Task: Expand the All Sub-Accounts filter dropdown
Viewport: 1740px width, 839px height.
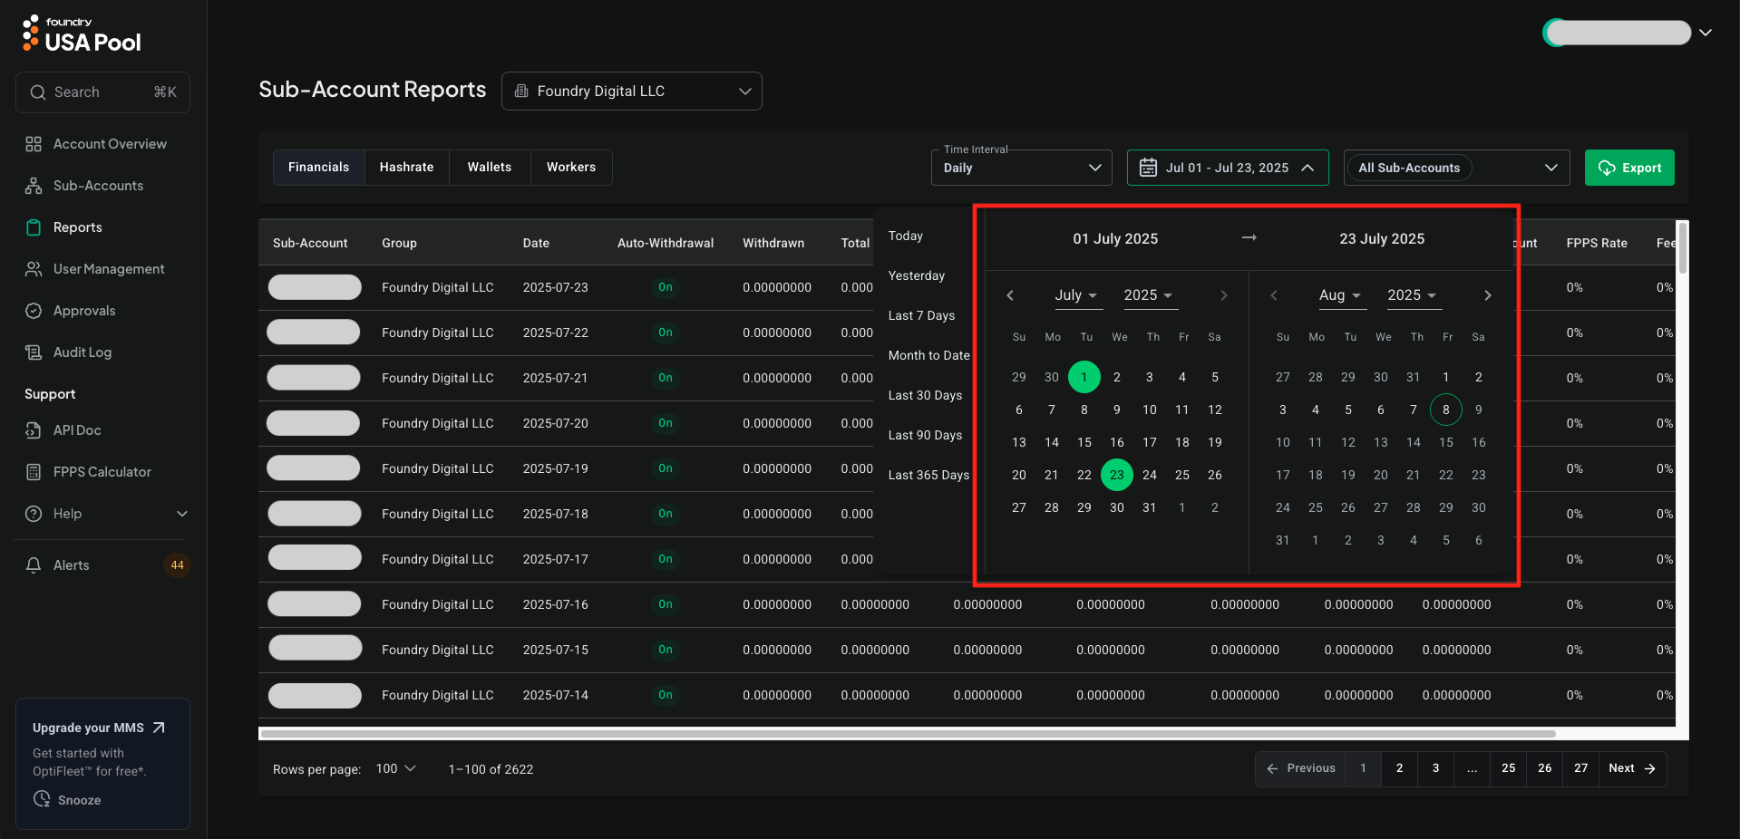Action: [x=1456, y=168]
